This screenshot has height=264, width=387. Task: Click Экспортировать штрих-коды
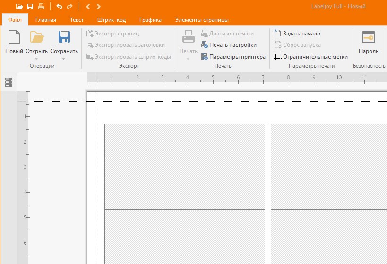pos(129,57)
